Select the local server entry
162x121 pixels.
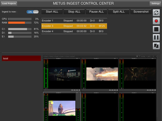pos(21,58)
